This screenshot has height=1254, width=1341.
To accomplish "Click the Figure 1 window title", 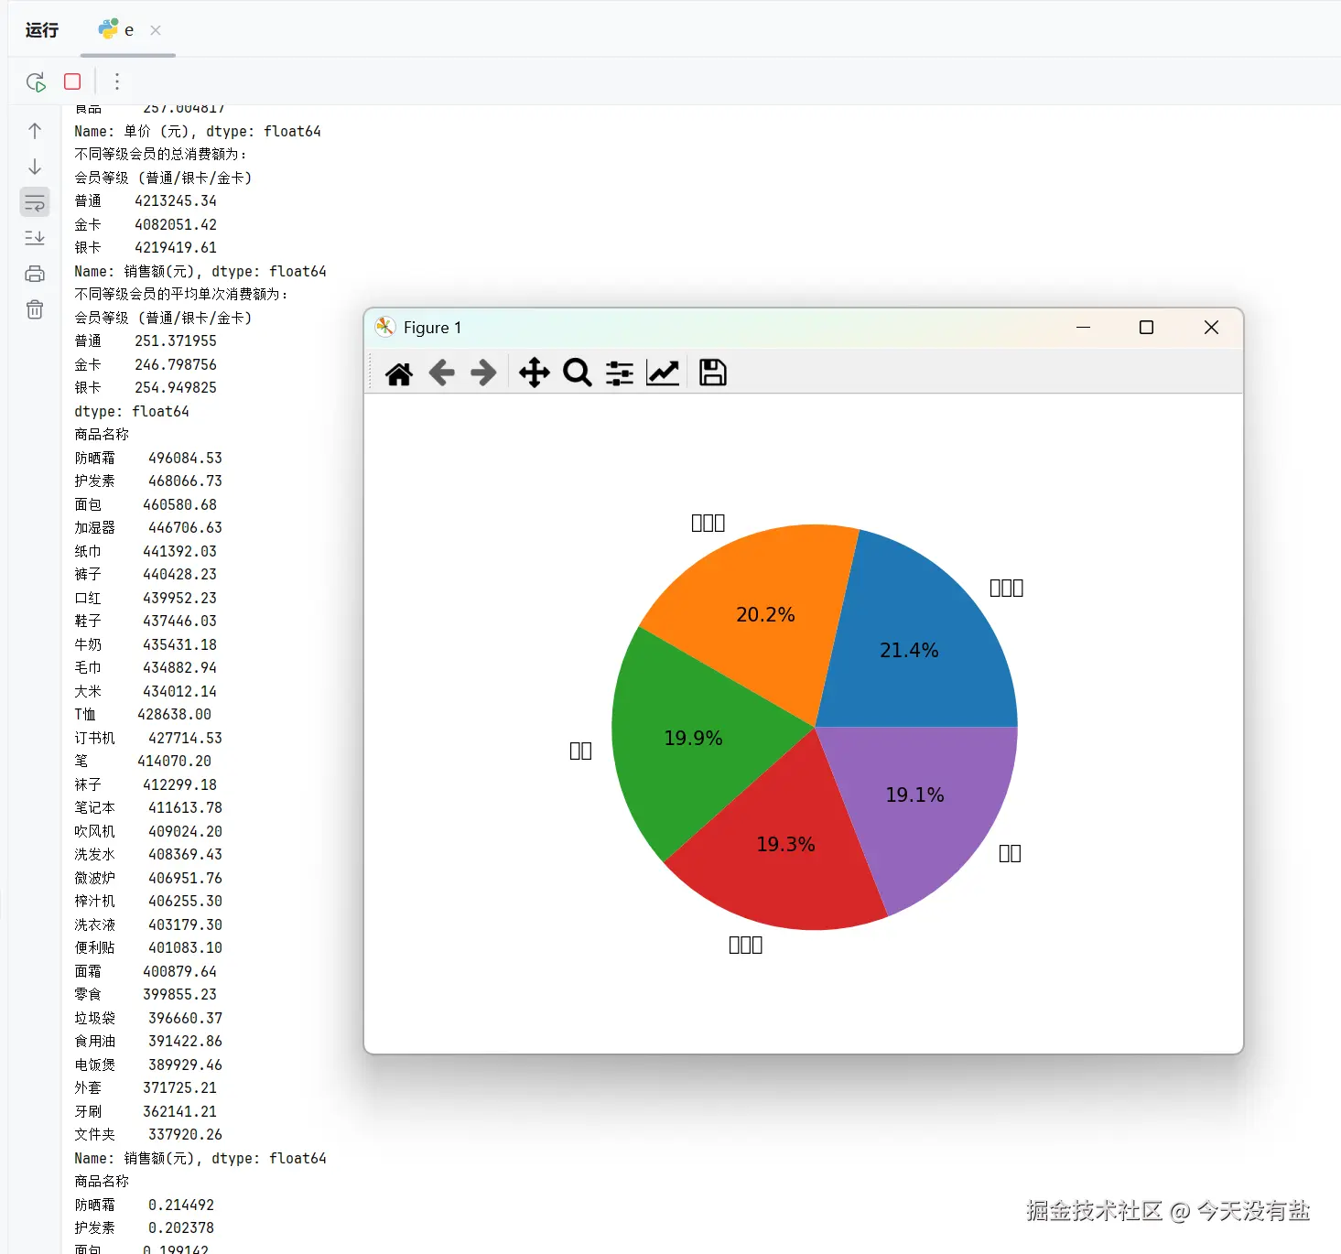I will coord(433,328).
